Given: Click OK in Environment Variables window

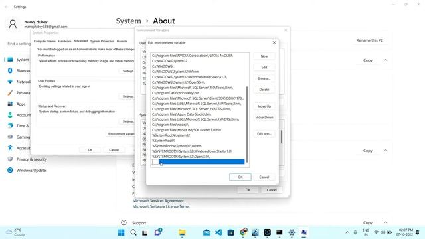Looking at the screenshot, I should (248, 190).
